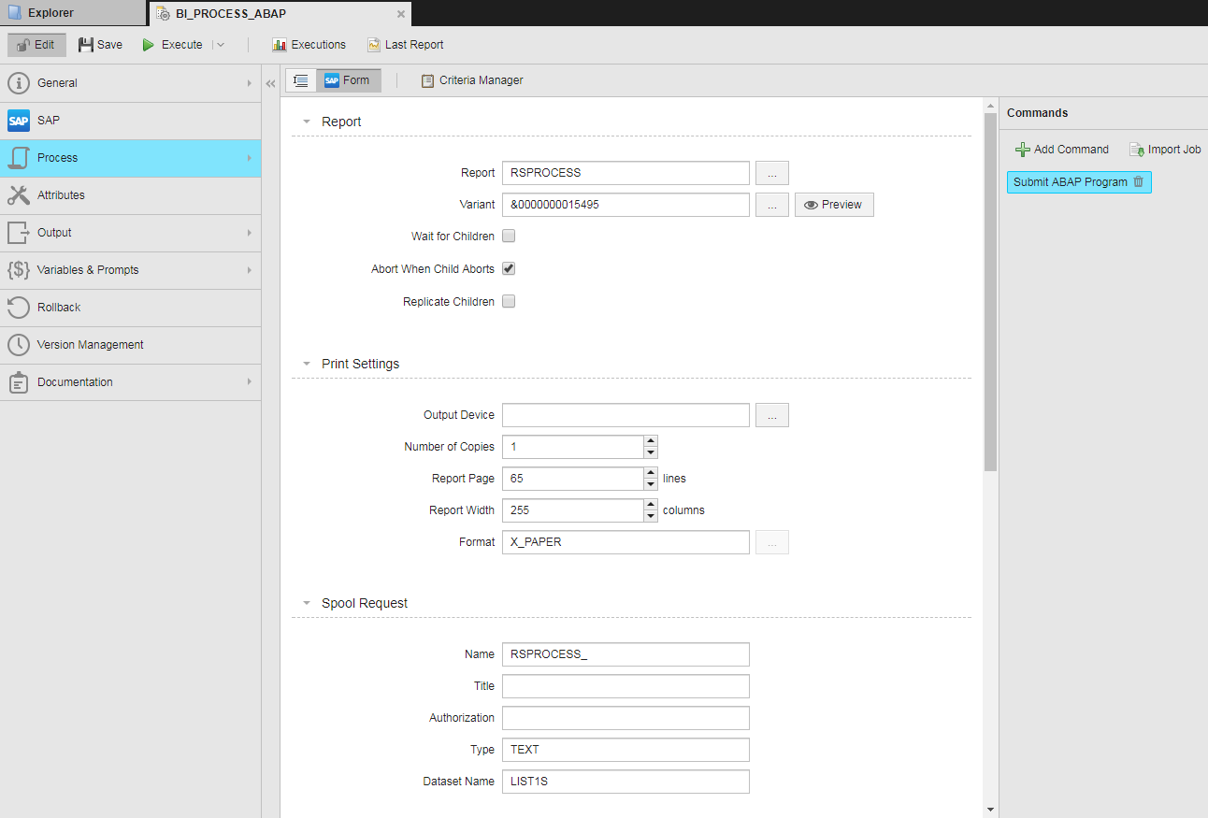Increase Number of Copies stepper
This screenshot has height=818, width=1208.
click(x=651, y=441)
